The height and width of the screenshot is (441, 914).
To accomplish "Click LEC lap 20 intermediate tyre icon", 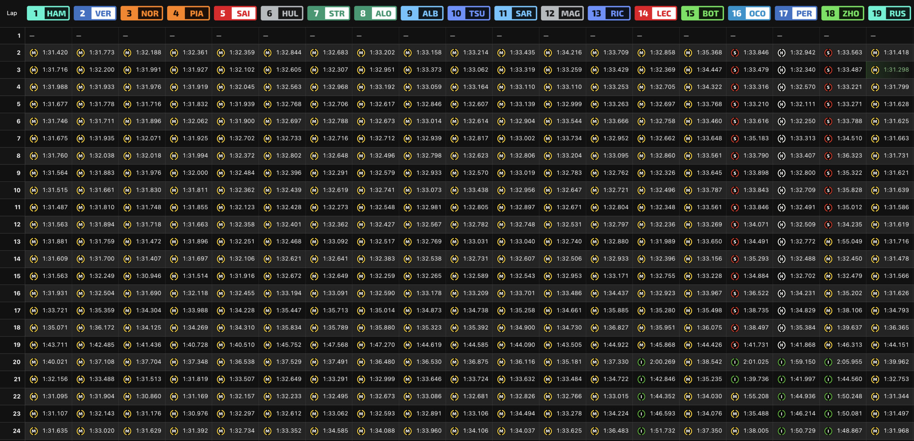I will tap(641, 362).
